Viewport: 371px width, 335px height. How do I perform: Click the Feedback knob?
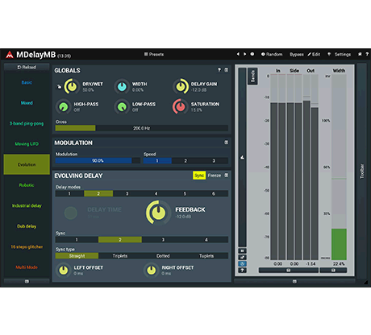158,213
